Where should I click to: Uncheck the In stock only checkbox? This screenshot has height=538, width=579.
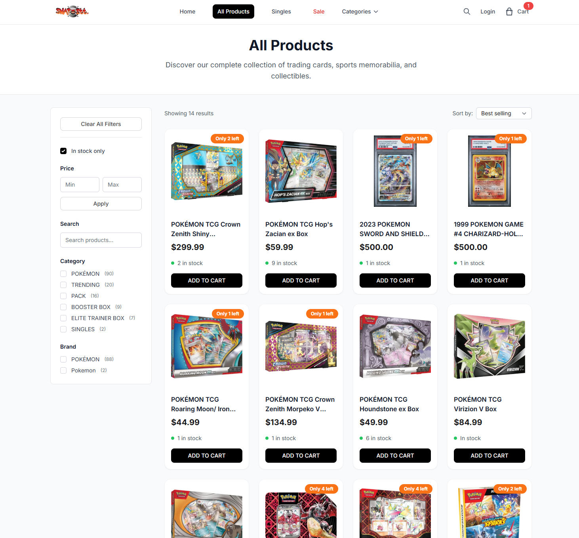pyautogui.click(x=63, y=151)
